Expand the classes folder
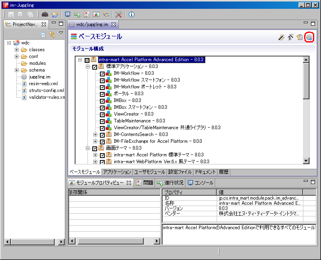Screen dimensions: 321x260 (16, 50)
